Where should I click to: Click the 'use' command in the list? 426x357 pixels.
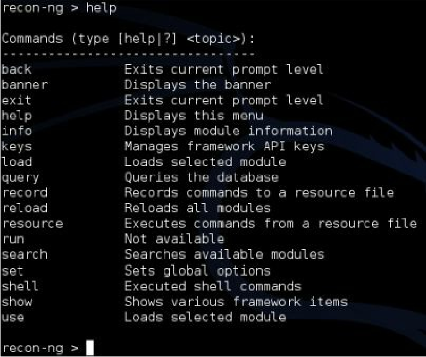point(13,317)
